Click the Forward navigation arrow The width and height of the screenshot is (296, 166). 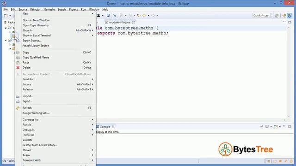[153, 15]
